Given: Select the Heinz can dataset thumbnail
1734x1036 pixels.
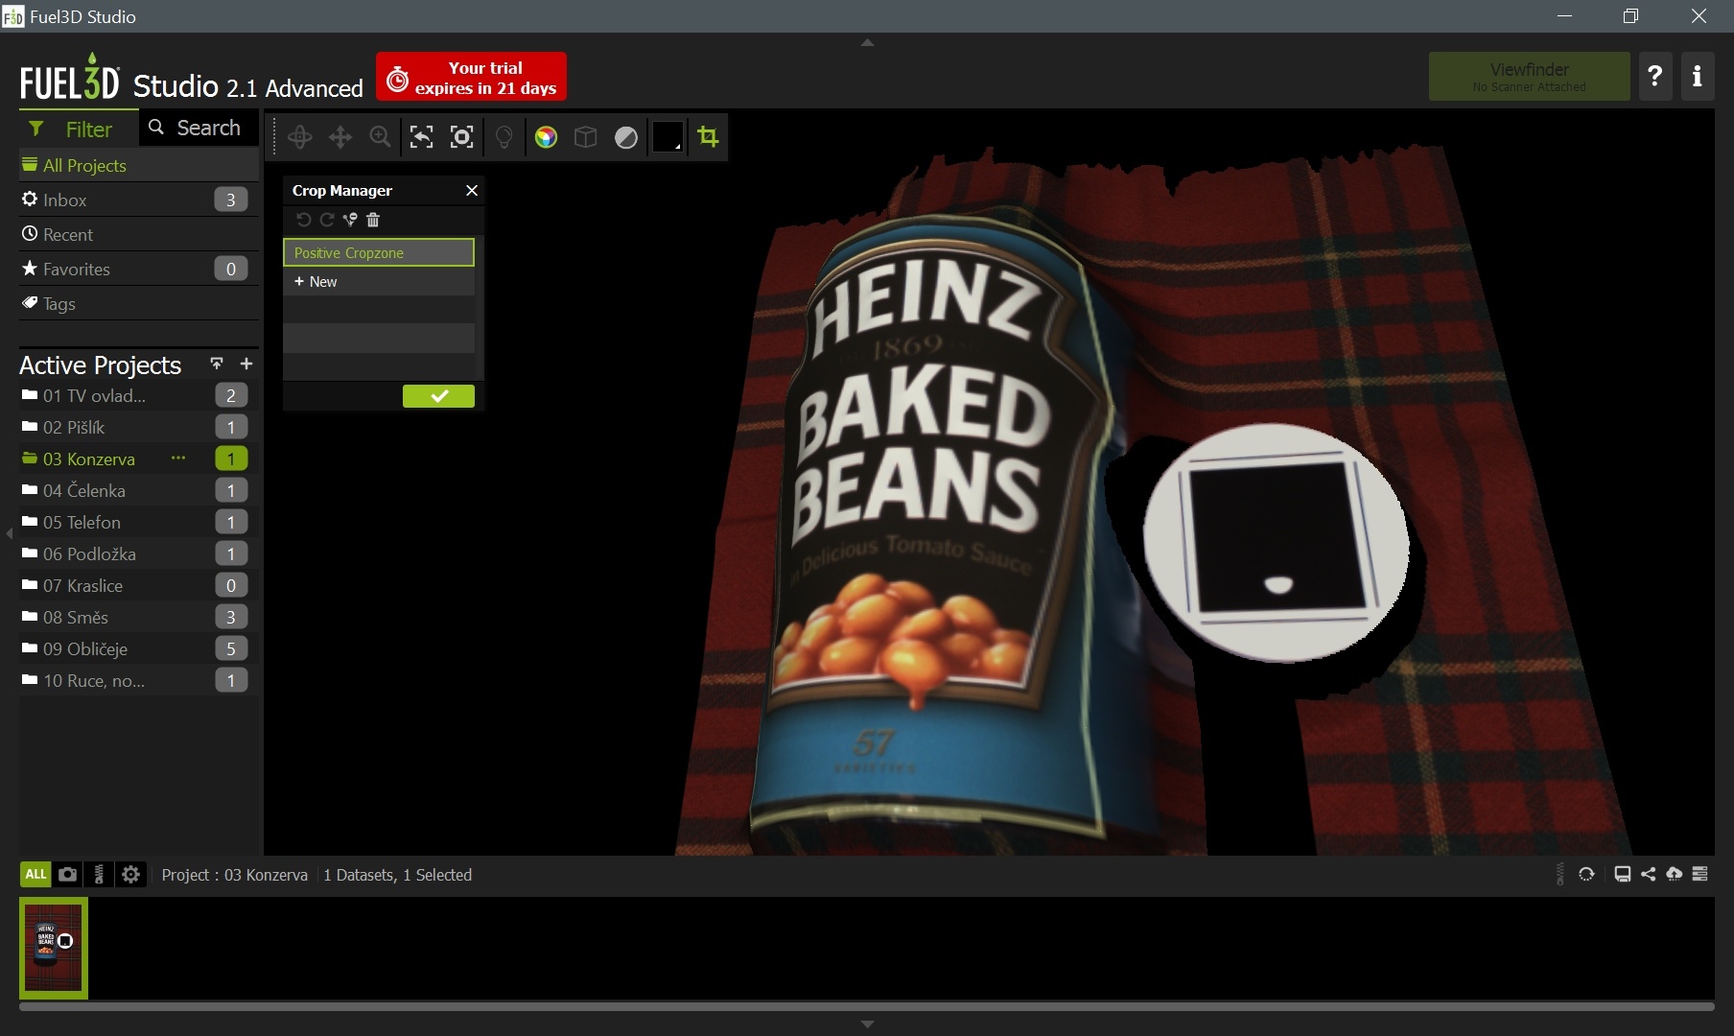Looking at the screenshot, I should (x=54, y=948).
